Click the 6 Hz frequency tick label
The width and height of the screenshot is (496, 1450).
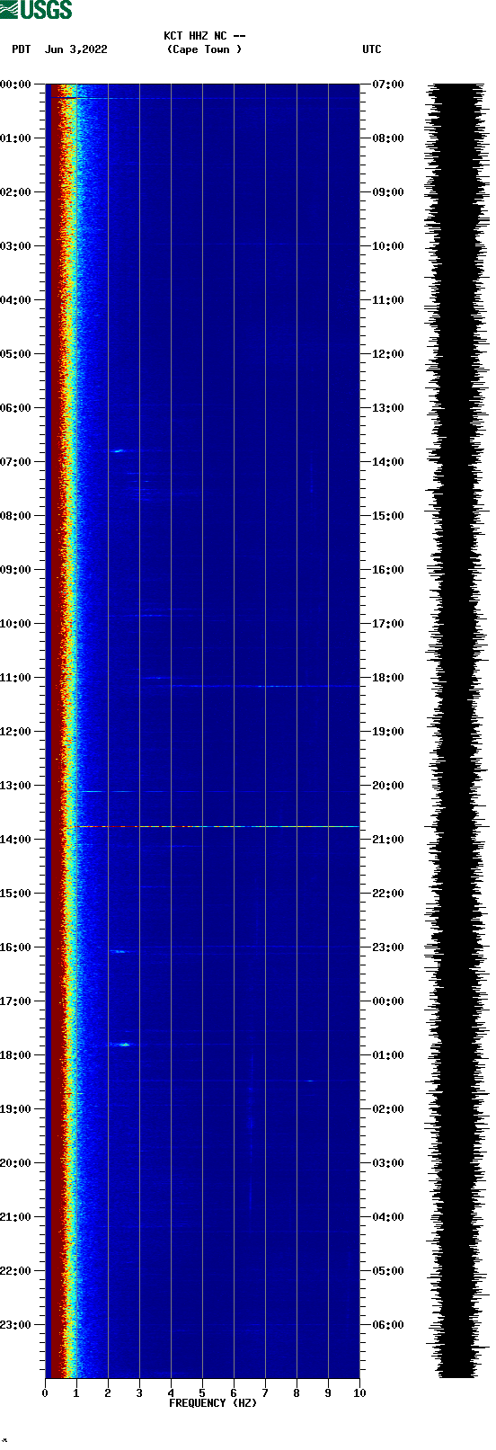[234, 1393]
